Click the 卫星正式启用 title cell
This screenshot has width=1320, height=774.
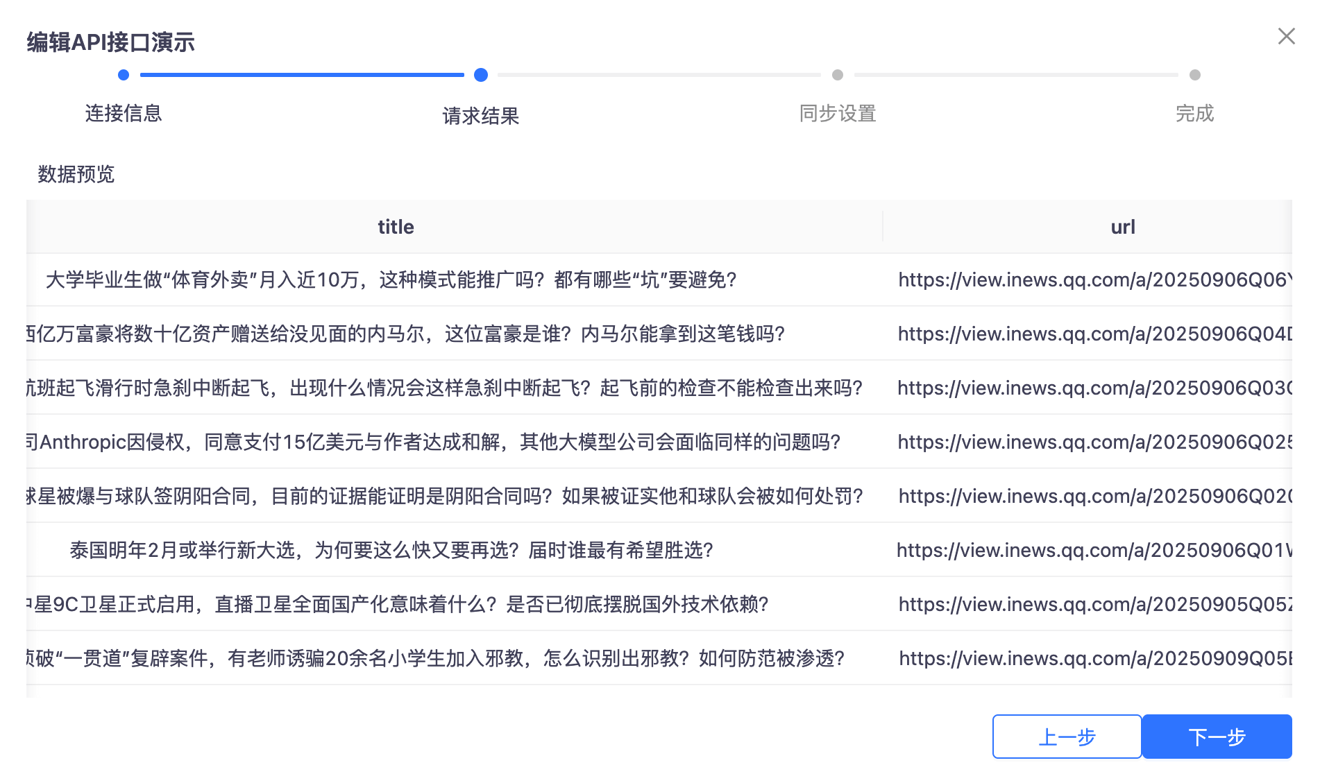(x=398, y=604)
